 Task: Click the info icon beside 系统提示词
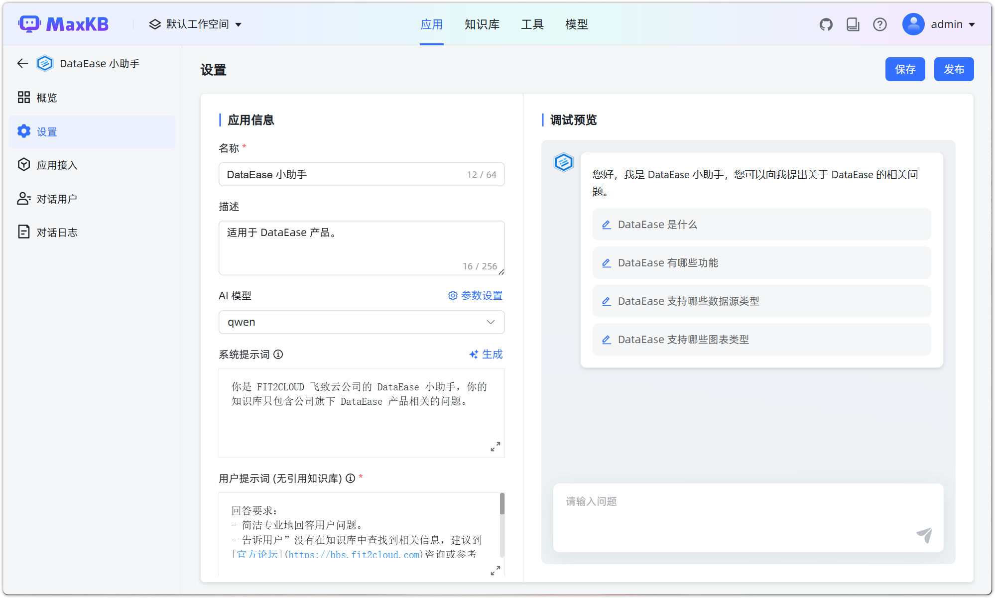(279, 355)
